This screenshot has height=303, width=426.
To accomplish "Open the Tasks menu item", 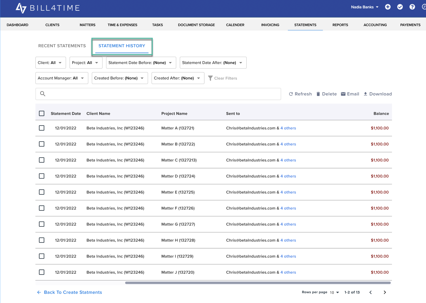I will (157, 25).
